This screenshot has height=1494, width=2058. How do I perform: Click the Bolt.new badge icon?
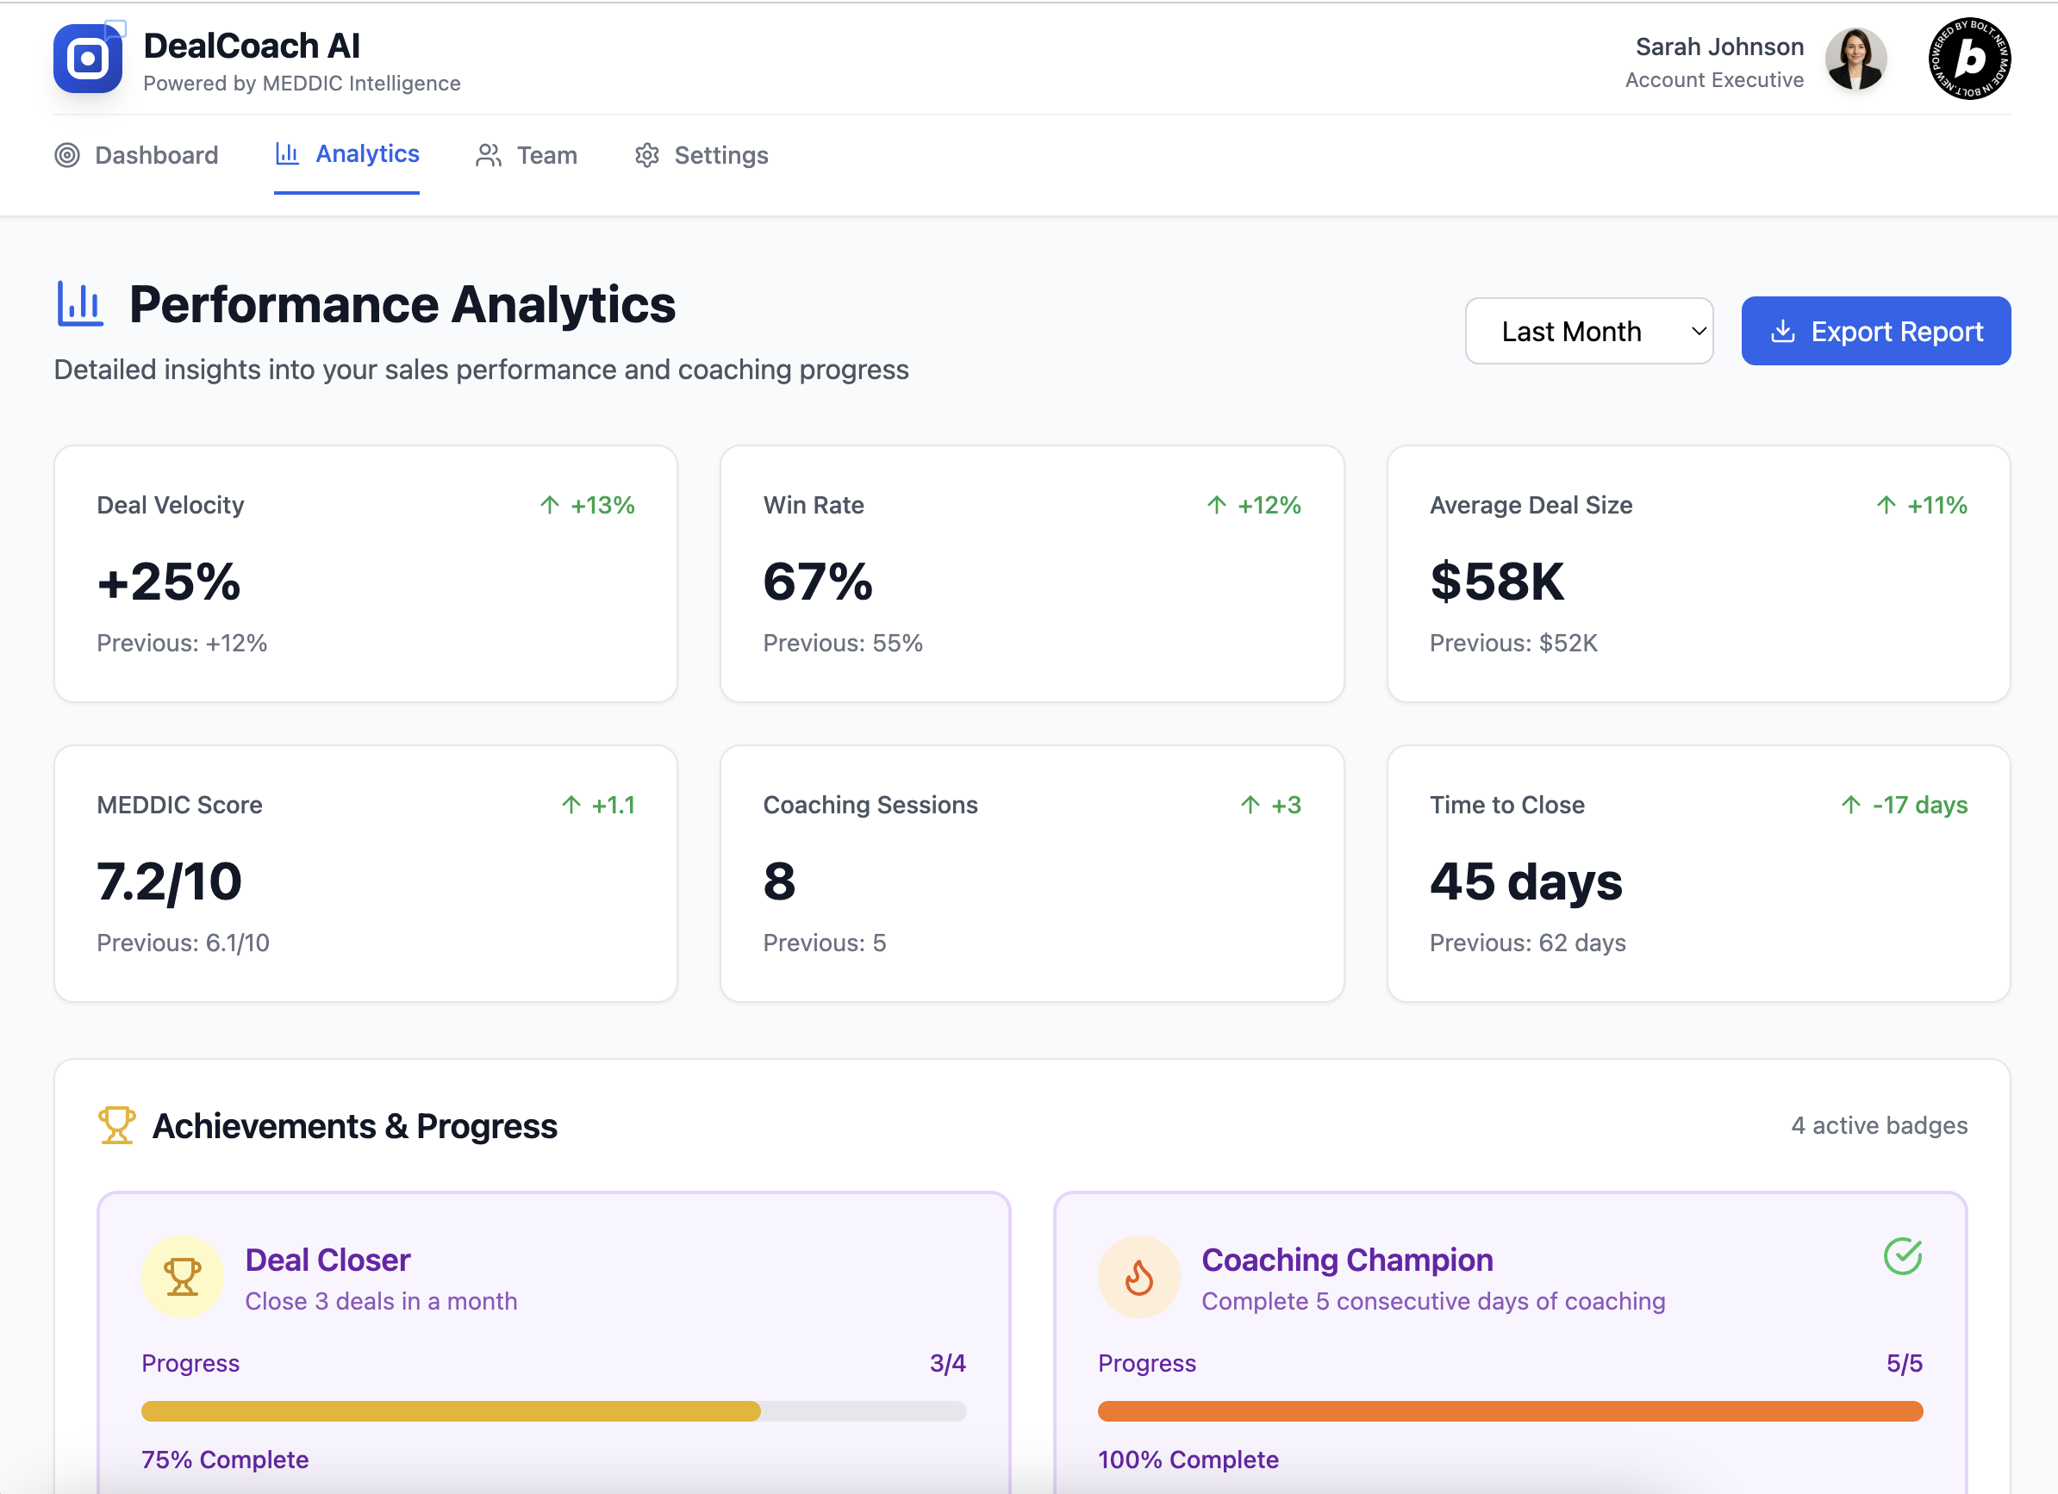pyautogui.click(x=1968, y=59)
